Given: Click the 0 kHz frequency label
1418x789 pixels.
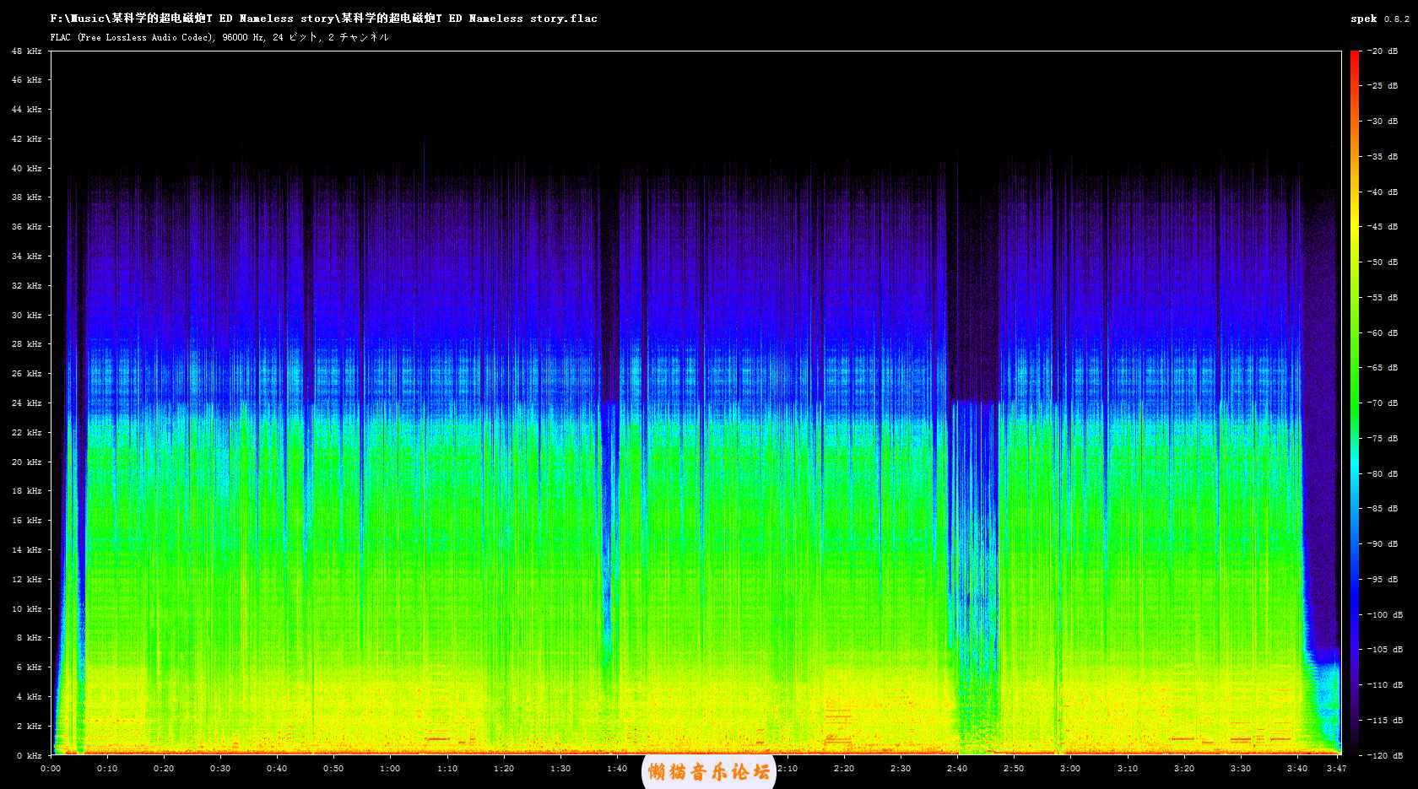Looking at the screenshot, I should point(30,755).
